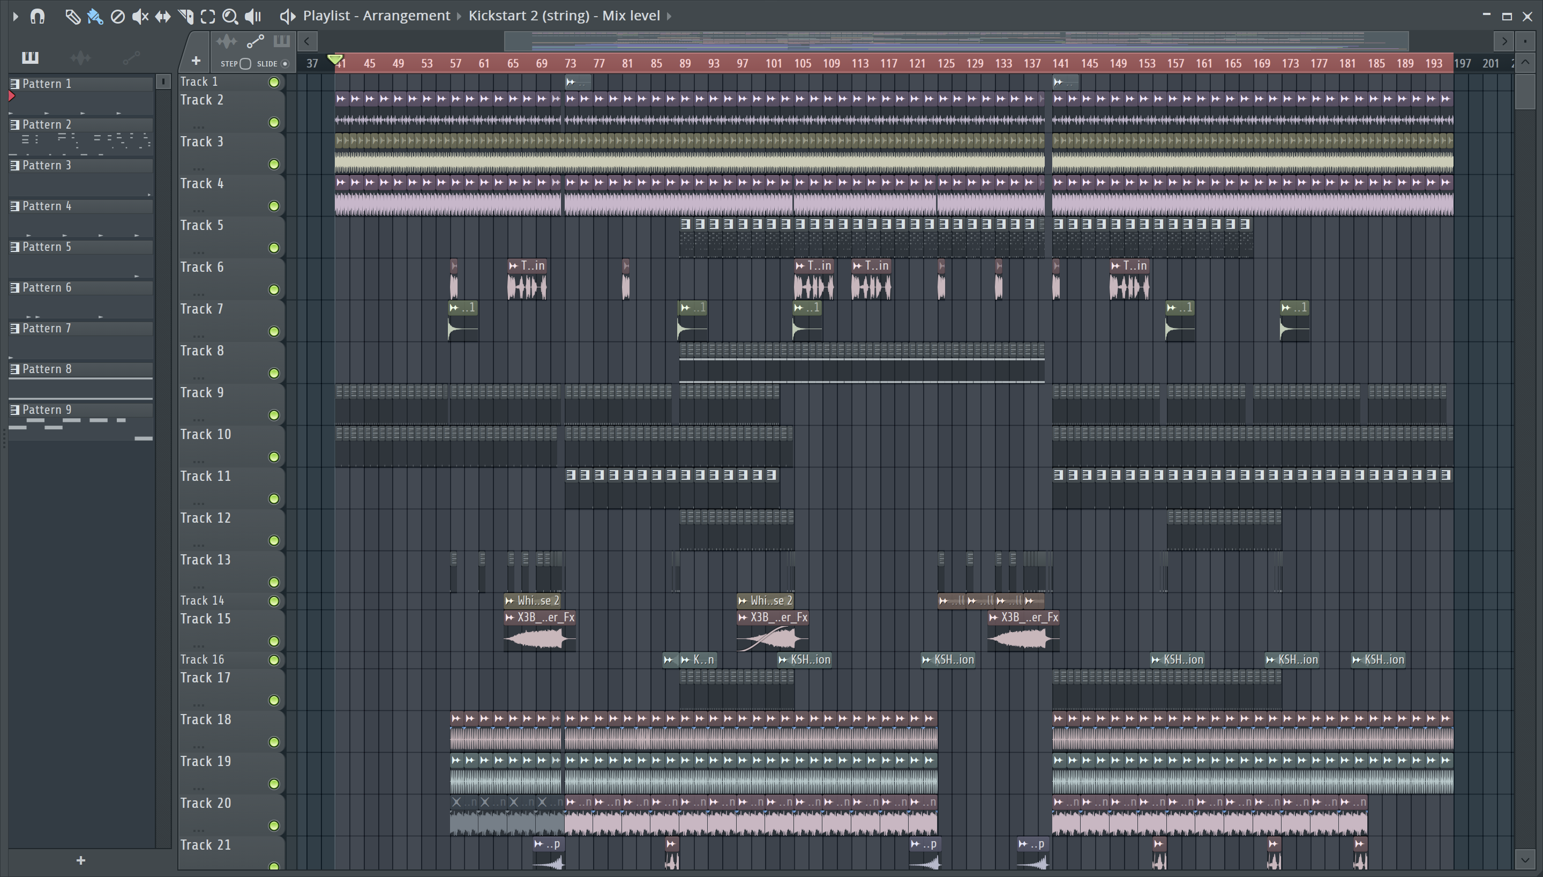Mute Track 13 with its green light
This screenshot has width=1543, height=877.
(x=274, y=583)
